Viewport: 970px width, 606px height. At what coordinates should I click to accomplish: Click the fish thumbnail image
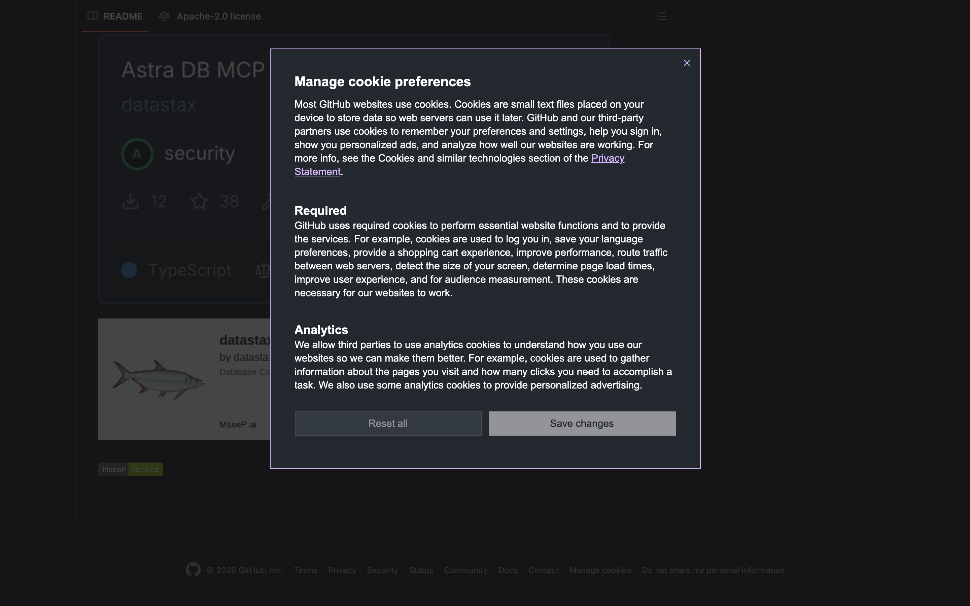[x=158, y=379]
